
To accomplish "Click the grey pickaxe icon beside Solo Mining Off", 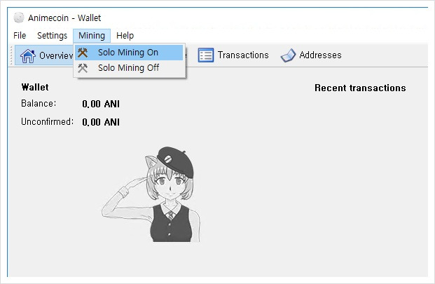I will (x=83, y=68).
